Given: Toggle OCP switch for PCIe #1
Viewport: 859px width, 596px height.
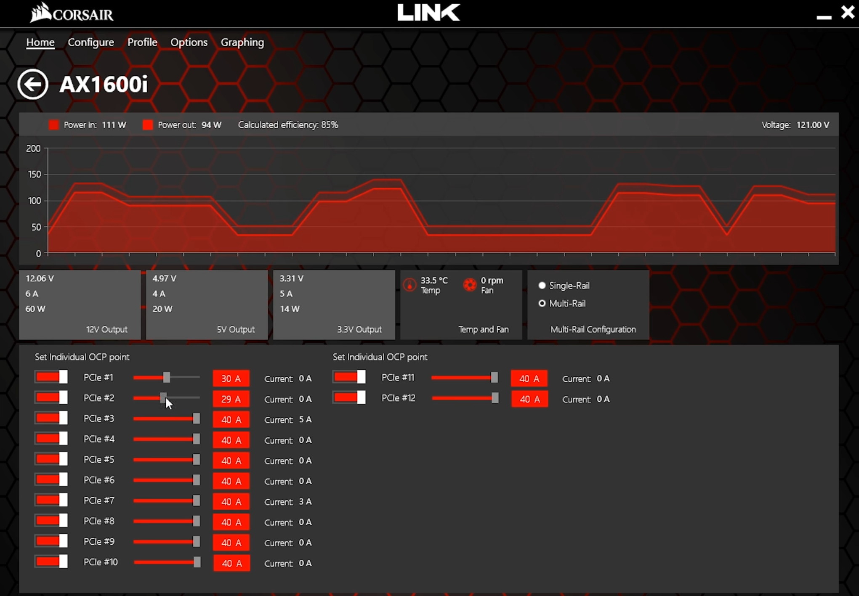Looking at the screenshot, I should (51, 377).
